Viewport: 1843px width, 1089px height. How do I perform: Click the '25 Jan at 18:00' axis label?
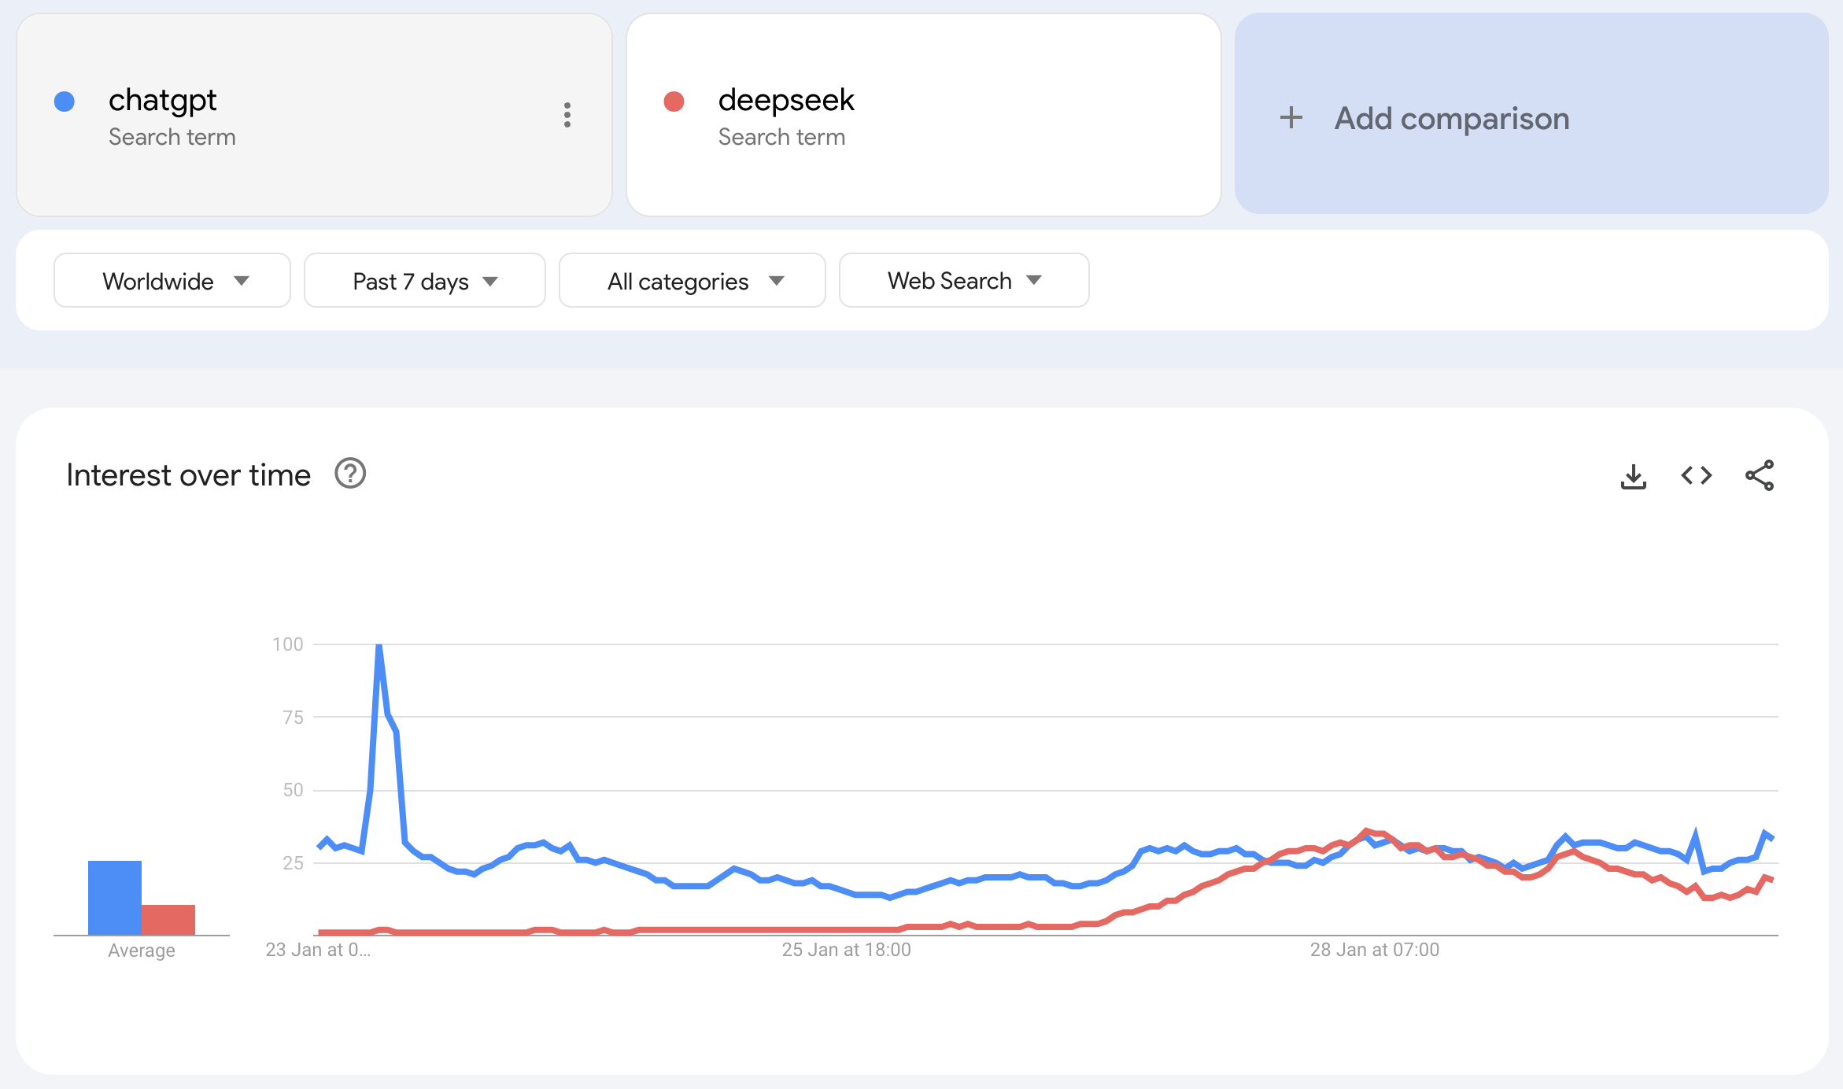(x=846, y=950)
